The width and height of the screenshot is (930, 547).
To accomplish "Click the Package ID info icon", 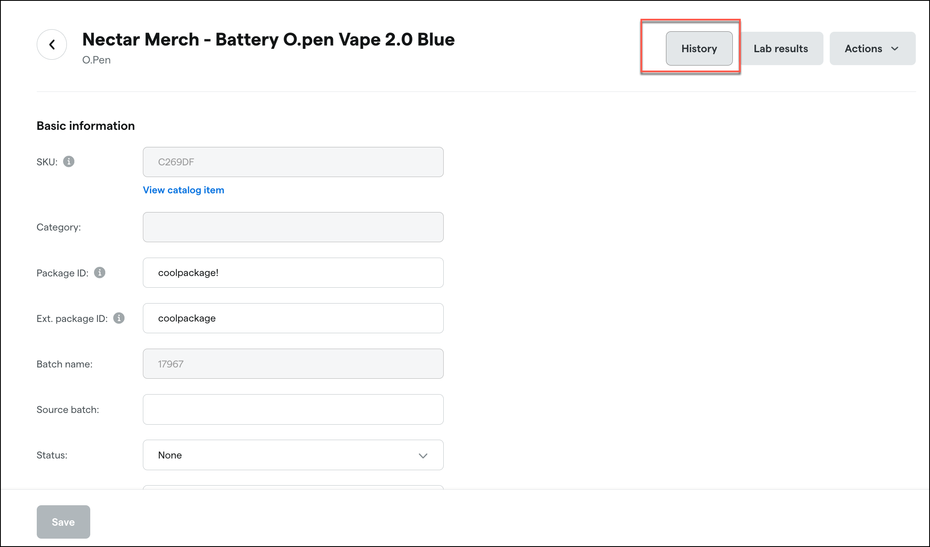I will click(100, 273).
